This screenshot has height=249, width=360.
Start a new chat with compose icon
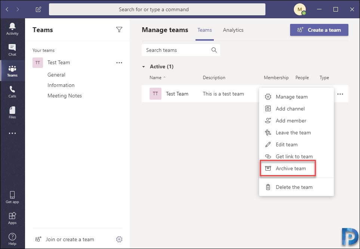point(39,9)
